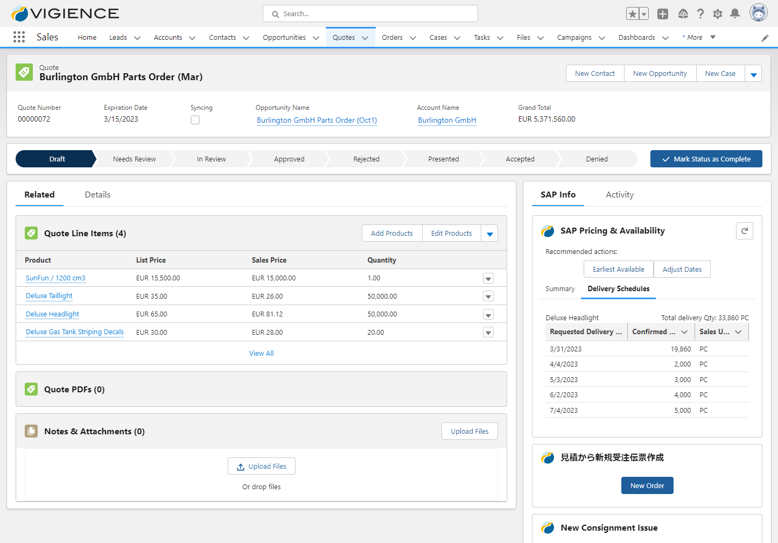This screenshot has width=778, height=543.
Task: Click the SAP Pricing & Availability logo icon
Action: (x=548, y=231)
